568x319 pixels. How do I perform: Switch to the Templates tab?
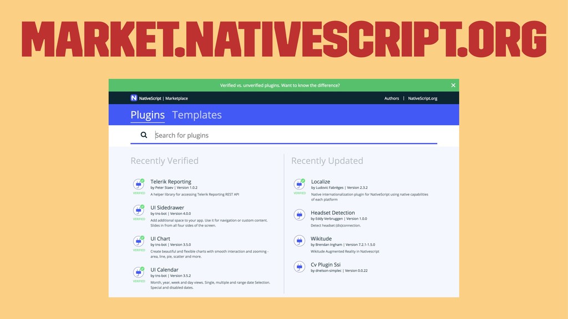click(x=197, y=115)
